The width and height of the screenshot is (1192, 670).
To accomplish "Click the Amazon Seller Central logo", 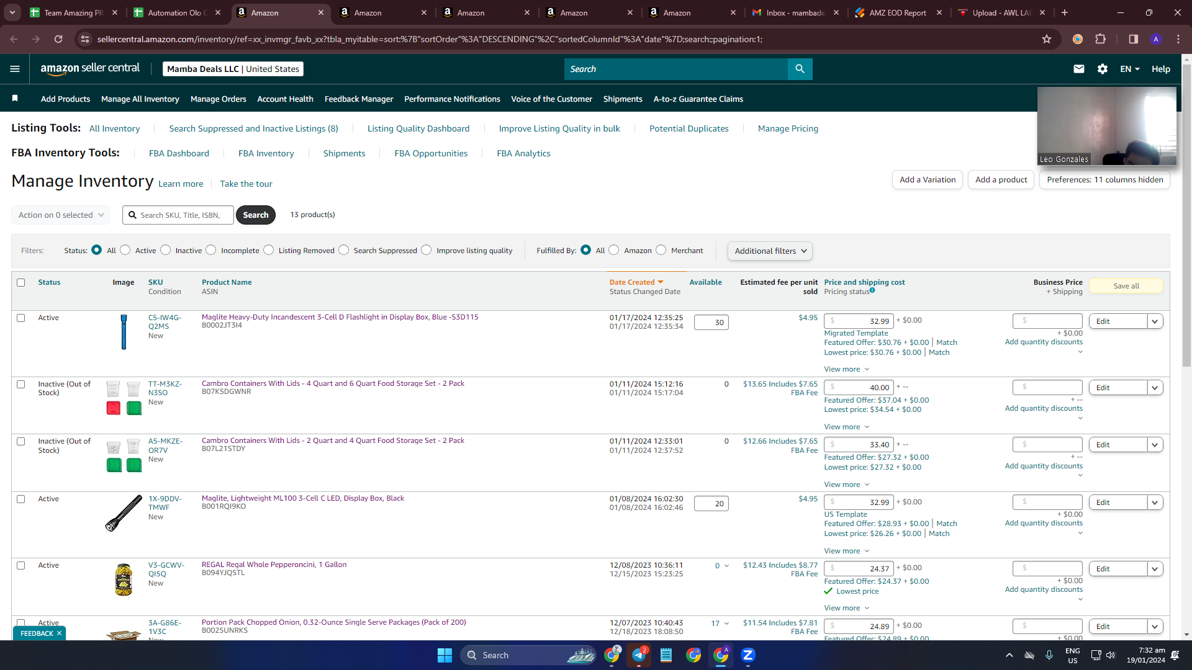I will click(x=90, y=69).
